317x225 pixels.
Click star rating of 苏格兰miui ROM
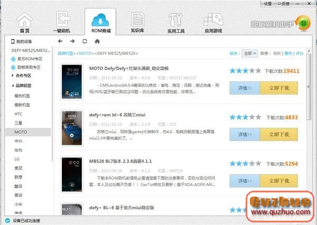[x=246, y=117]
